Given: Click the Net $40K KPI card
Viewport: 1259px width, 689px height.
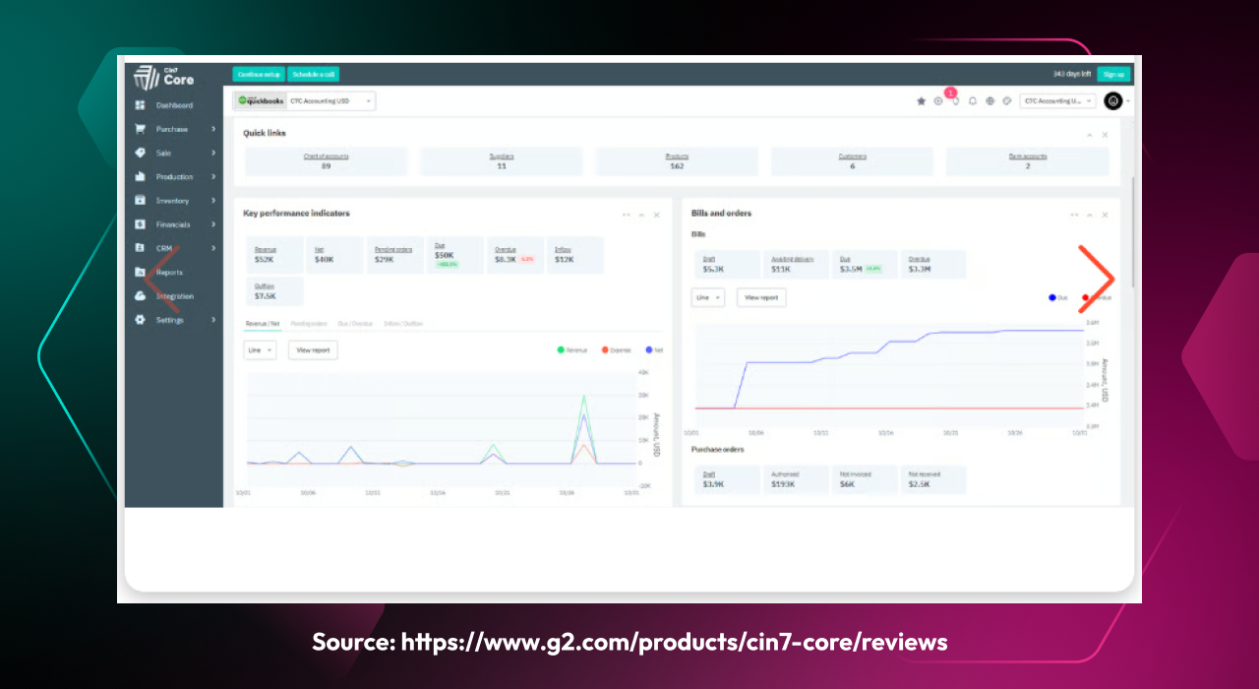Looking at the screenshot, I should (x=333, y=255).
